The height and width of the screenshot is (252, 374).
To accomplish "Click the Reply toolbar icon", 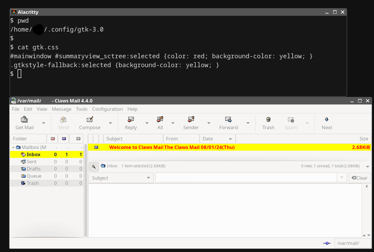I will [x=131, y=119].
